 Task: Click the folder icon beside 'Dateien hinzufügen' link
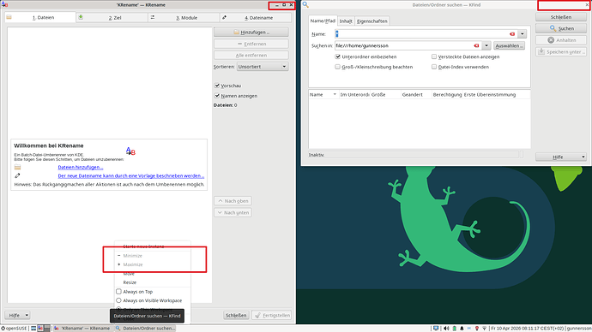coord(17,167)
